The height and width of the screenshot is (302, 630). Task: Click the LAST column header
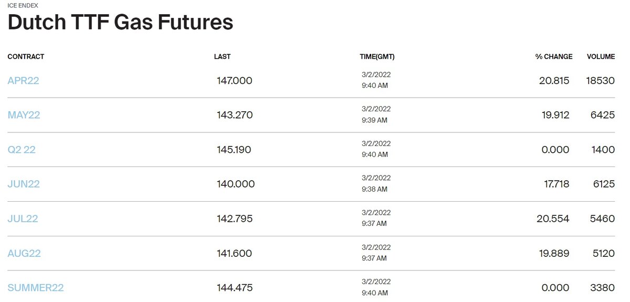(222, 57)
